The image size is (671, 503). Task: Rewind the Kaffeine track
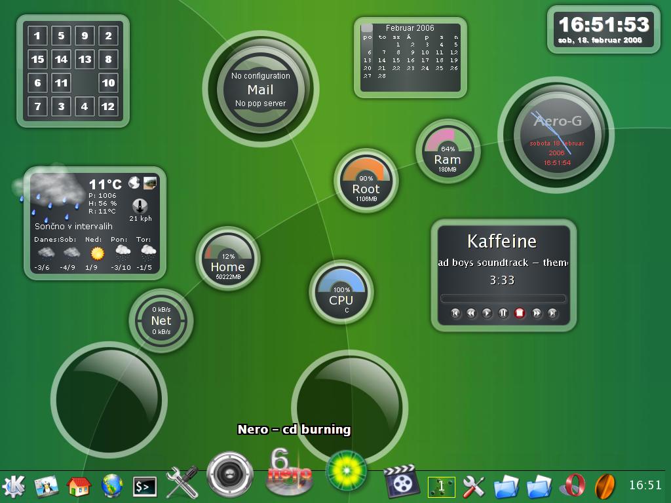click(471, 313)
